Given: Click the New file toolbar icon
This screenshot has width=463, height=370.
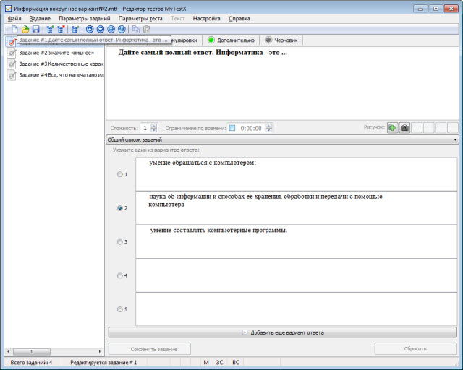Looking at the screenshot, I should pos(14,30).
